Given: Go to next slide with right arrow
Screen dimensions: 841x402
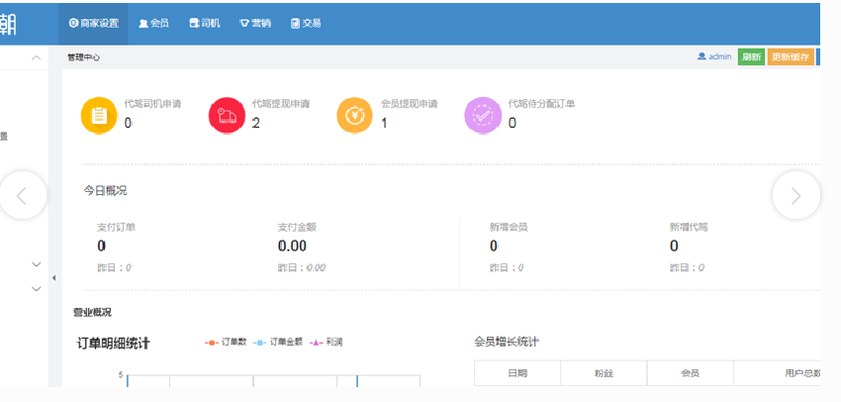Looking at the screenshot, I should tap(795, 195).
